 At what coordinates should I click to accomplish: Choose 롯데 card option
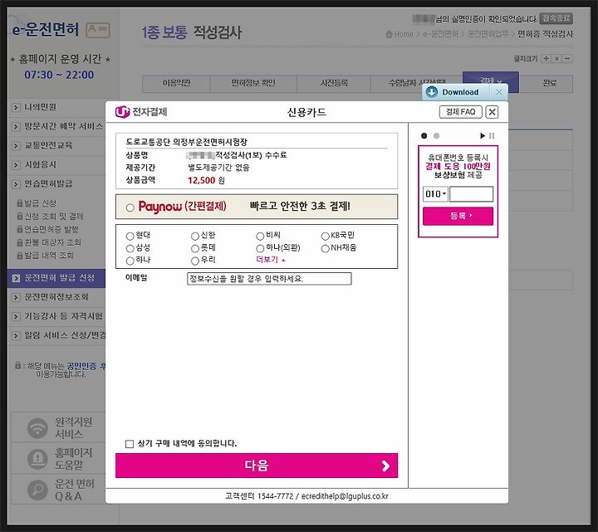click(x=195, y=248)
